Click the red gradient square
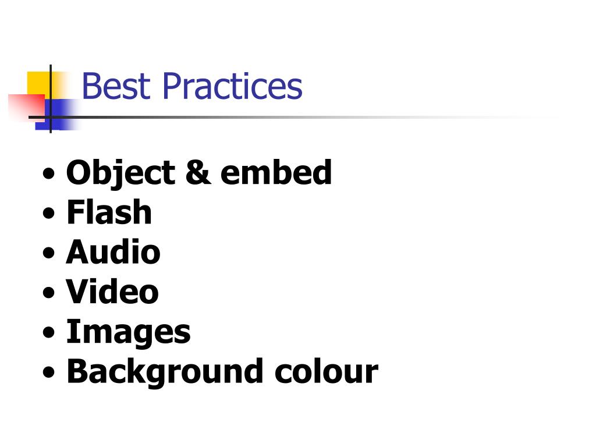 (x=27, y=107)
